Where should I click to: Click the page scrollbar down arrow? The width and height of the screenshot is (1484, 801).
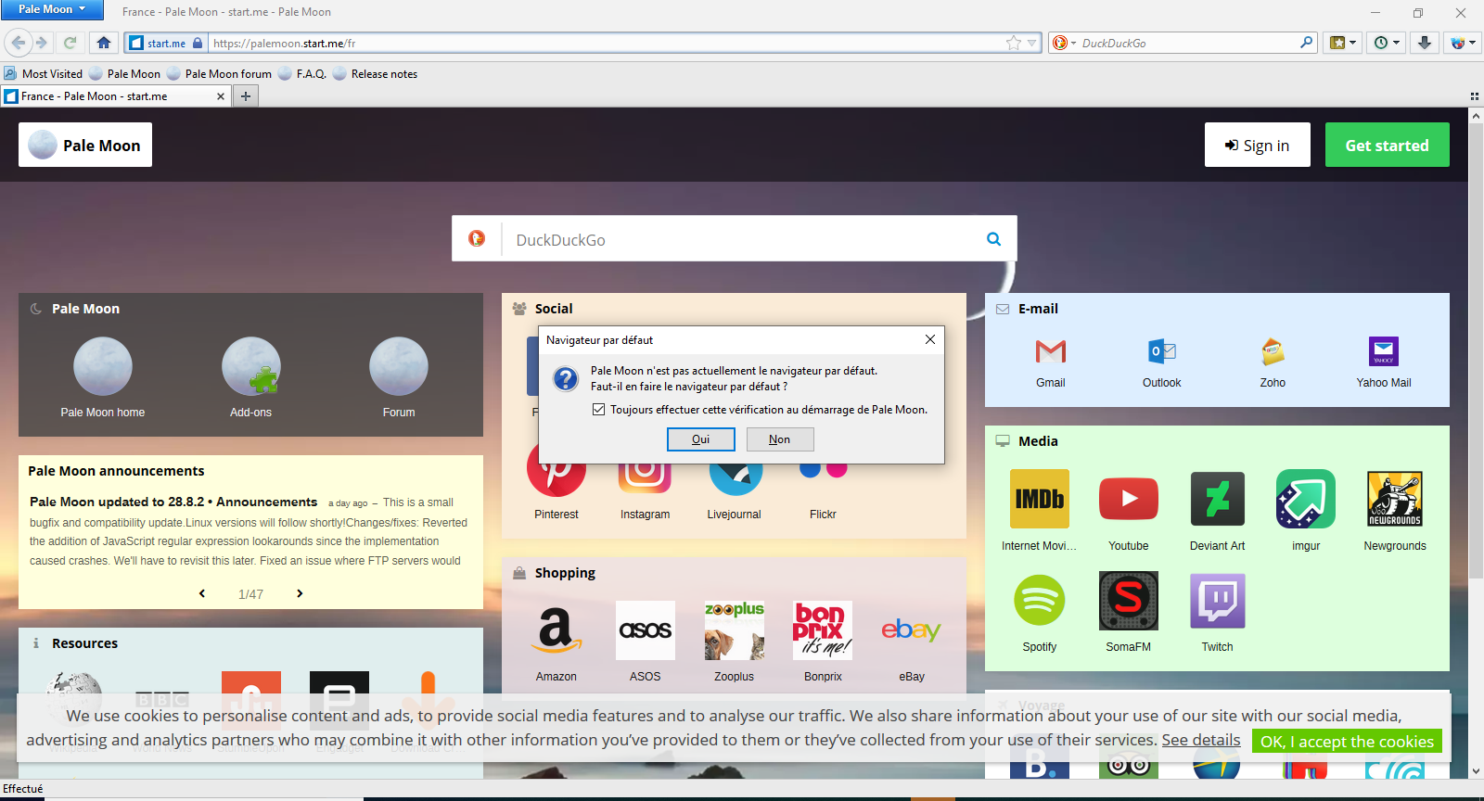tap(1476, 770)
